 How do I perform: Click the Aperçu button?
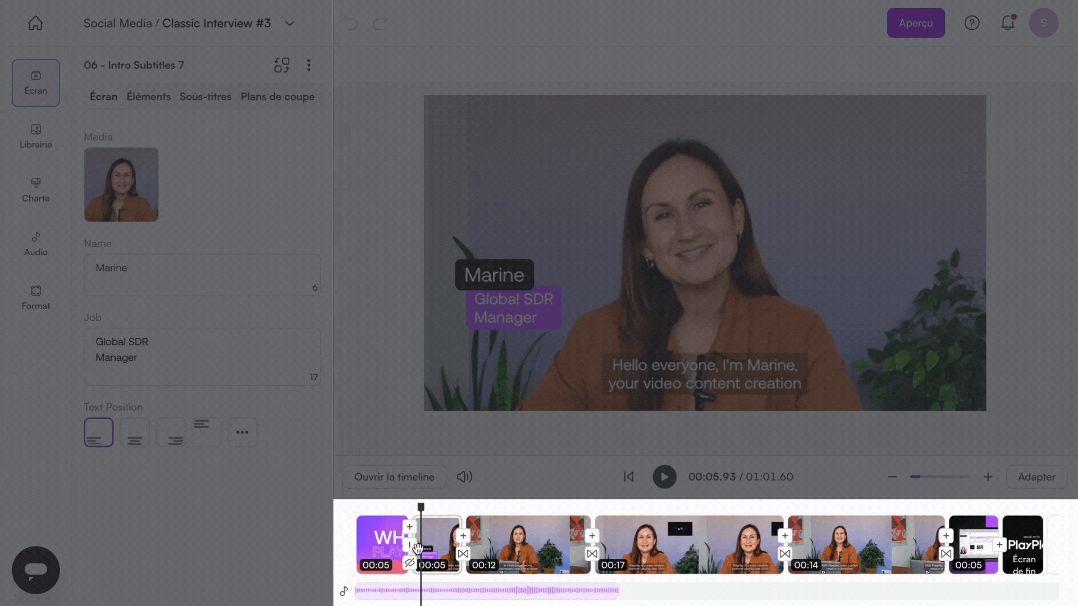click(x=915, y=23)
